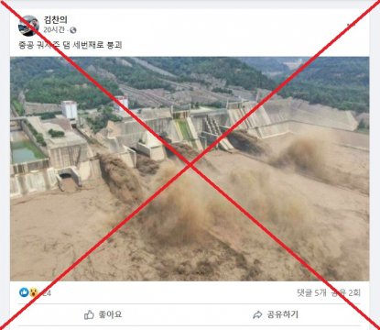
Task: Click the white tower building in the photo
Action: pyautogui.click(x=70, y=110)
